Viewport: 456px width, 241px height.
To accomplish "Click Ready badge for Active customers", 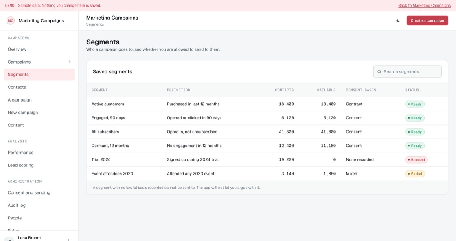I will [x=415, y=104].
